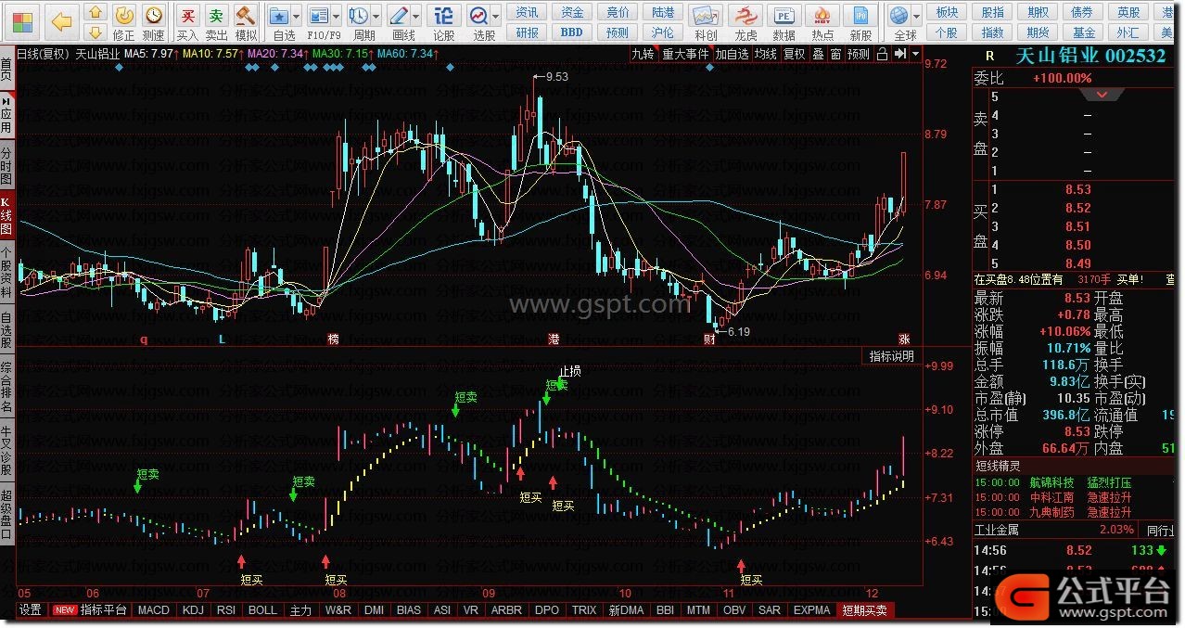This screenshot has height=628, width=1185.
Task: Toggle 九转 indicator on the chart header
Action: click(643, 54)
